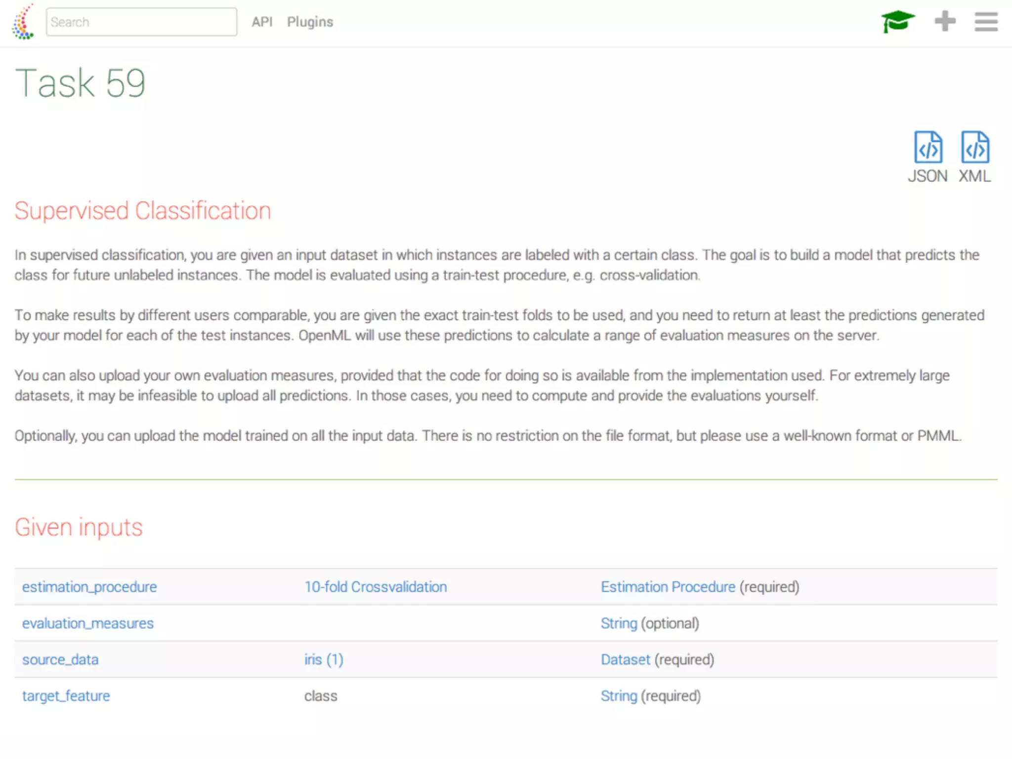This screenshot has height=759, width=1012.
Task: Open the source_data input link
Action: click(x=60, y=660)
